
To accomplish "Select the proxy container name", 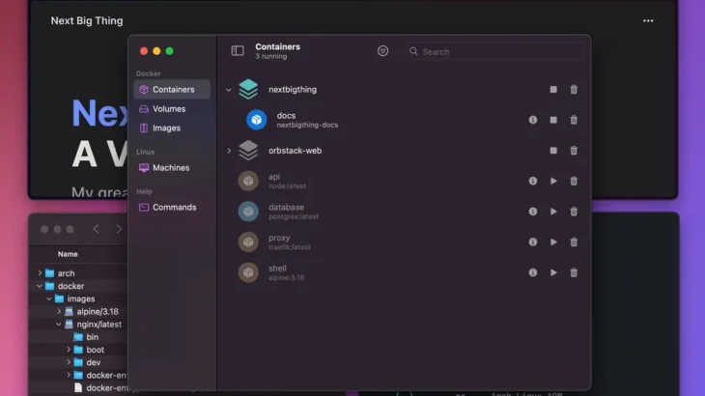I will (x=279, y=238).
